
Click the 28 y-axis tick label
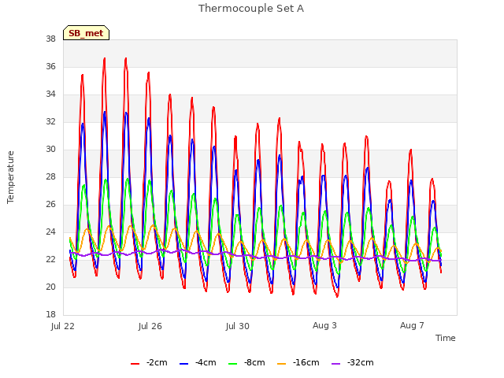(50, 177)
